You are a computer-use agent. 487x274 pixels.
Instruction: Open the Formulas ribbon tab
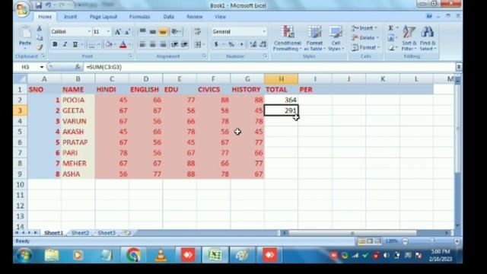pyautogui.click(x=139, y=17)
